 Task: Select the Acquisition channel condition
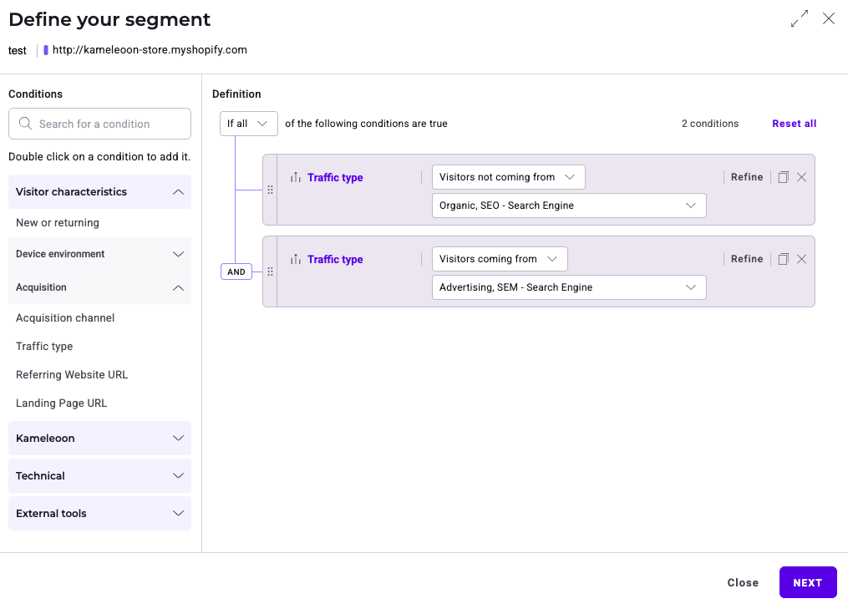(65, 318)
